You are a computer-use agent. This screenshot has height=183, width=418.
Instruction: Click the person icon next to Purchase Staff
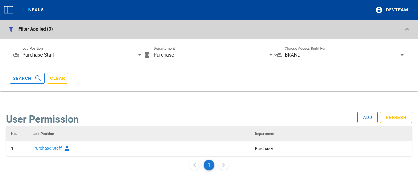click(67, 148)
